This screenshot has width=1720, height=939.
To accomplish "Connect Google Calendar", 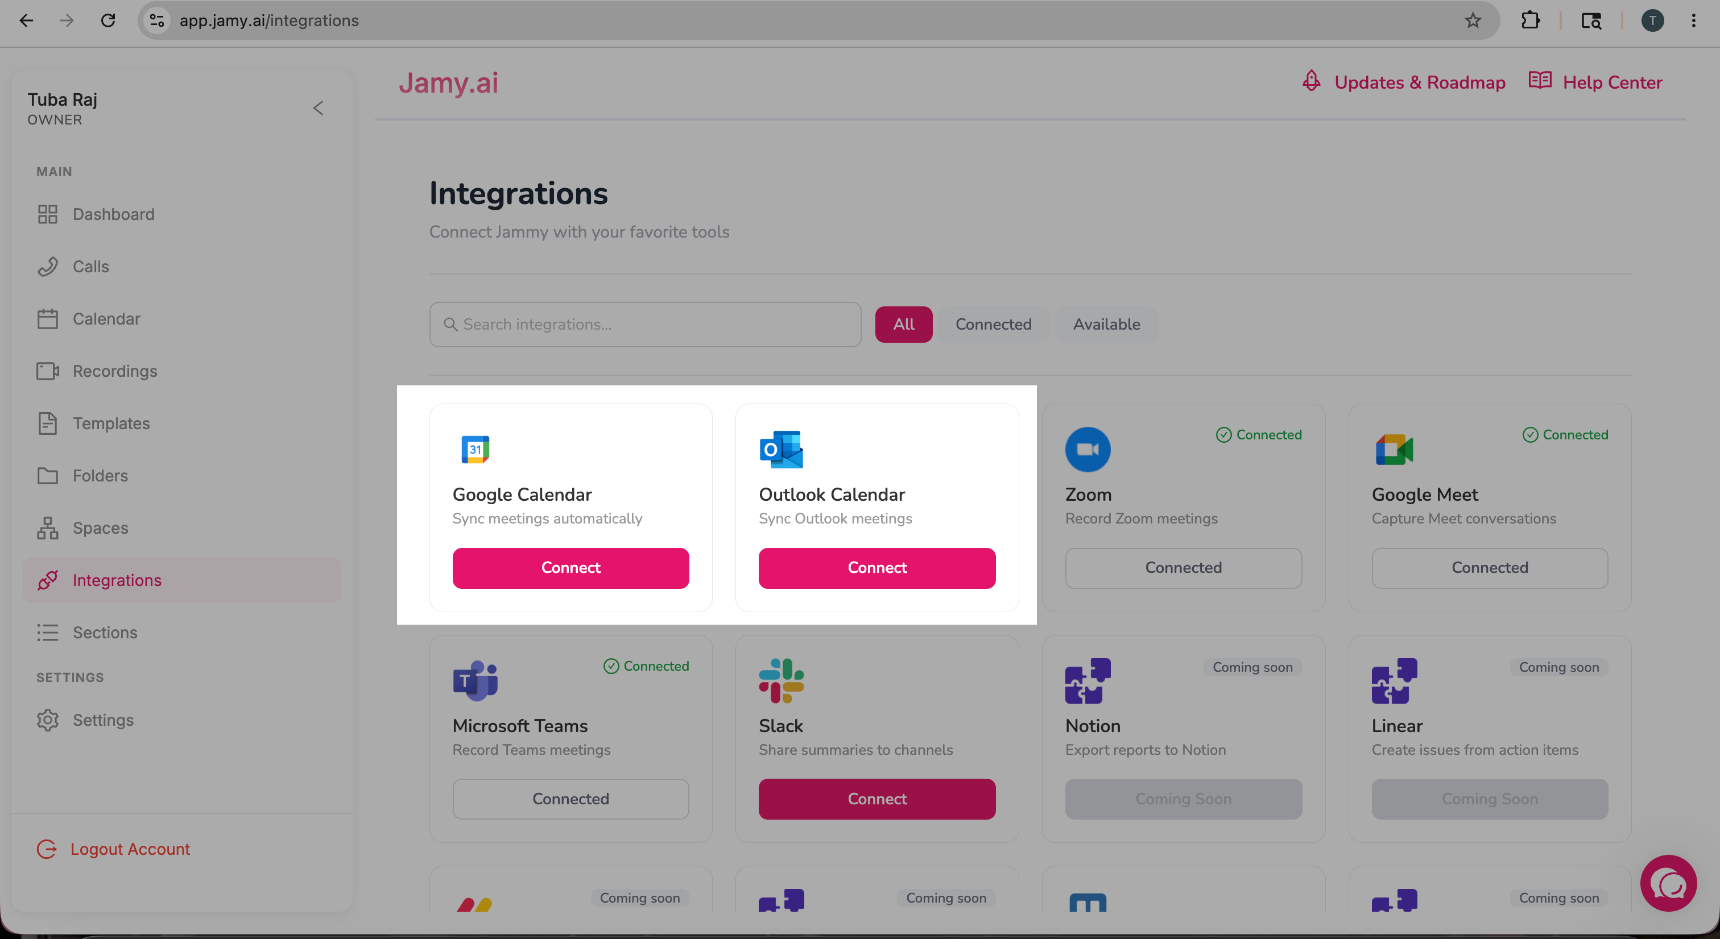I will point(570,568).
